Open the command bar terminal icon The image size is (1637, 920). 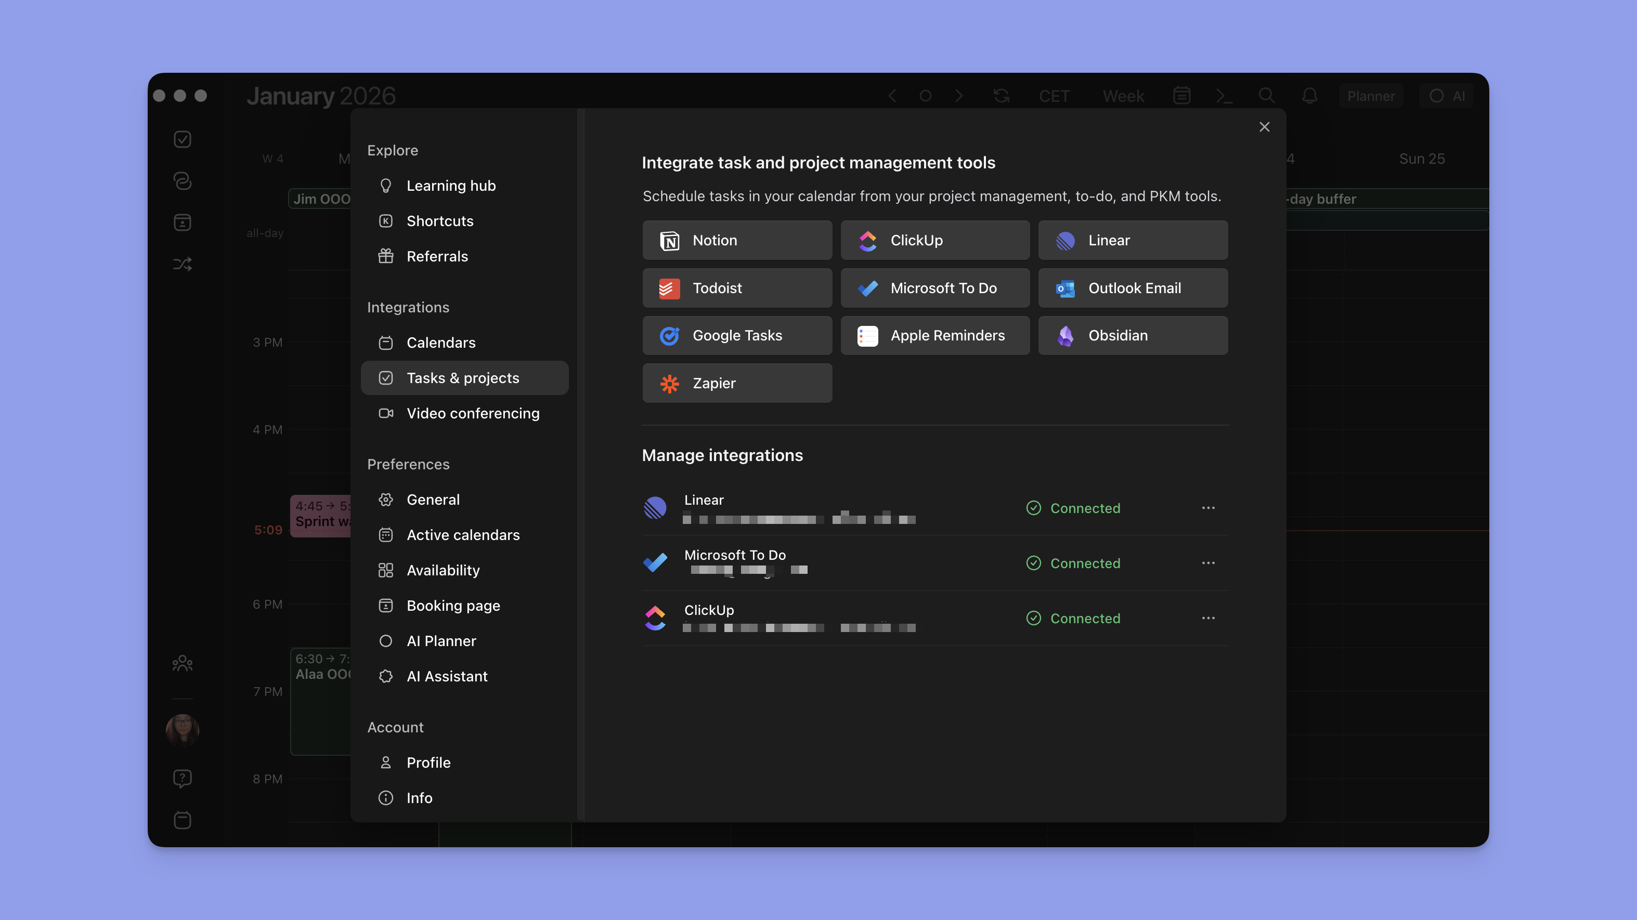[x=1224, y=95]
